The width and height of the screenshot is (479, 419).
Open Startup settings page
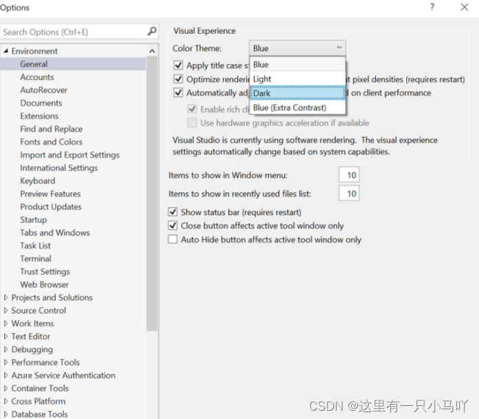coord(34,220)
